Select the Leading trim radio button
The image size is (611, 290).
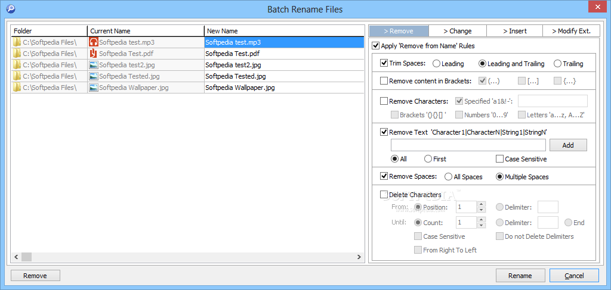pos(436,63)
